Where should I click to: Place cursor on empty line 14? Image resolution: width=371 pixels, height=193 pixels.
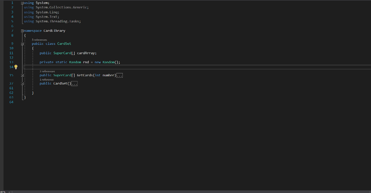point(197,67)
